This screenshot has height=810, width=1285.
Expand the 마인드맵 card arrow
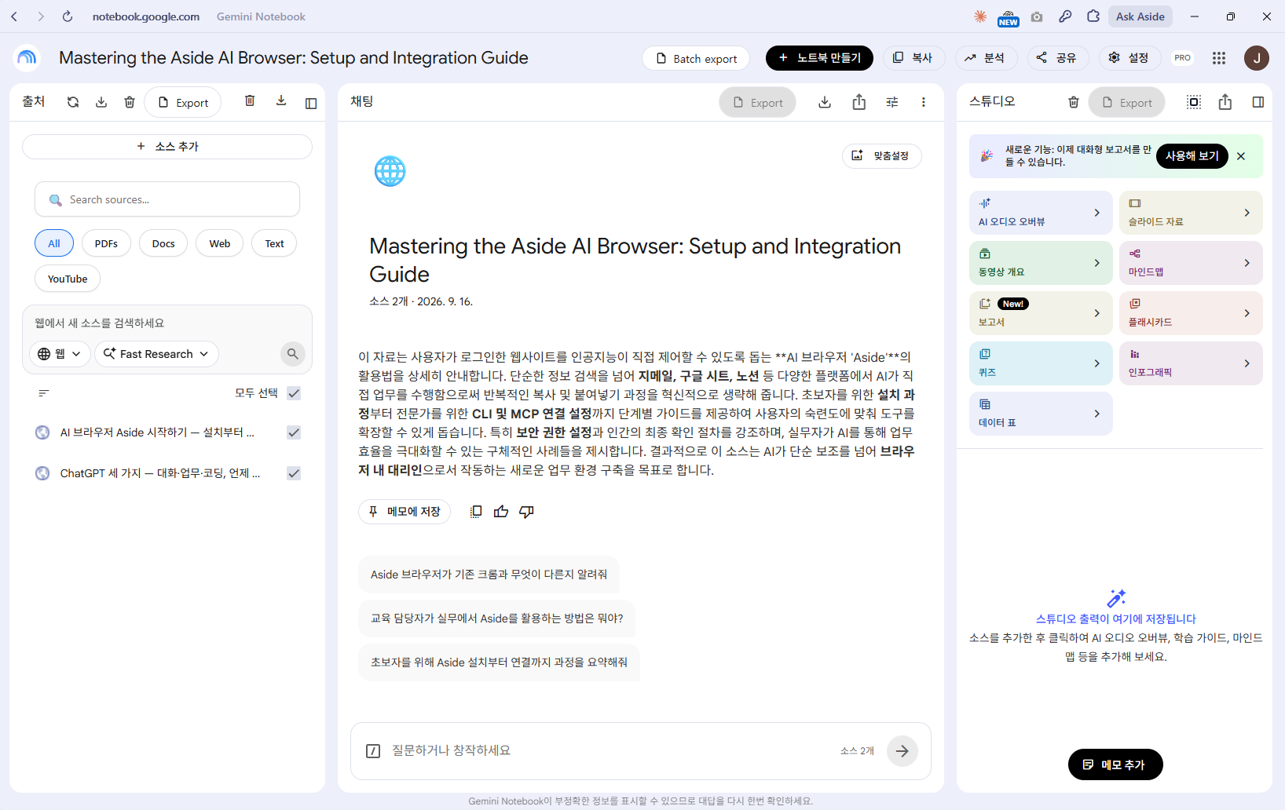point(1247,263)
